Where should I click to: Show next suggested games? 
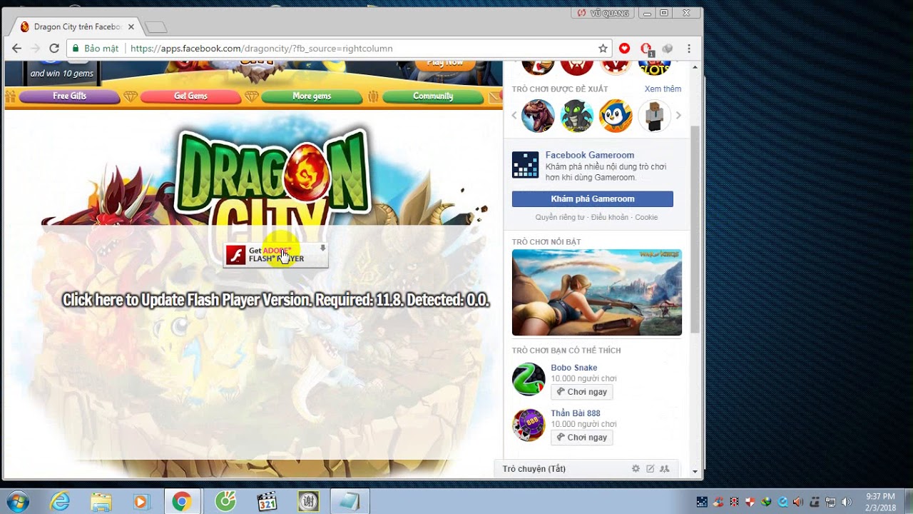point(678,115)
